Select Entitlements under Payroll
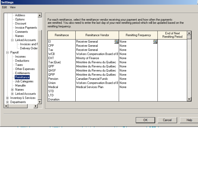Image resolution: width=198 pixels, height=188 pixels. coord(23,73)
